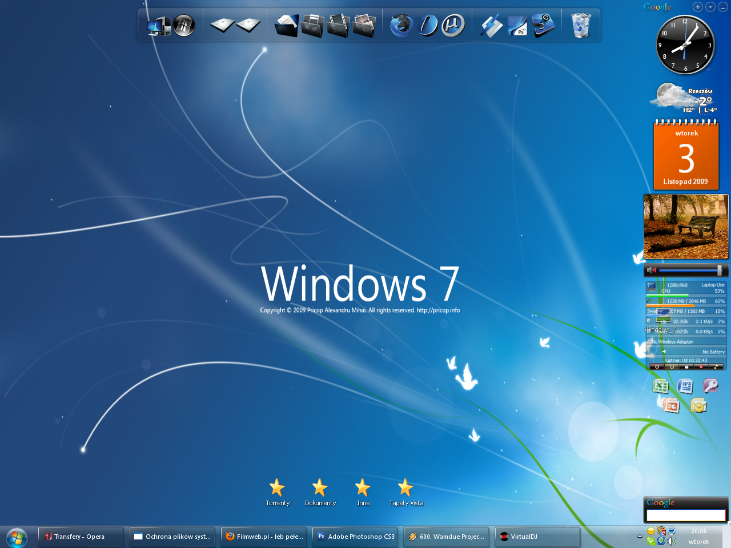The image size is (731, 548).
Task: Click the CPU 53% usage bar
Action: point(686,295)
